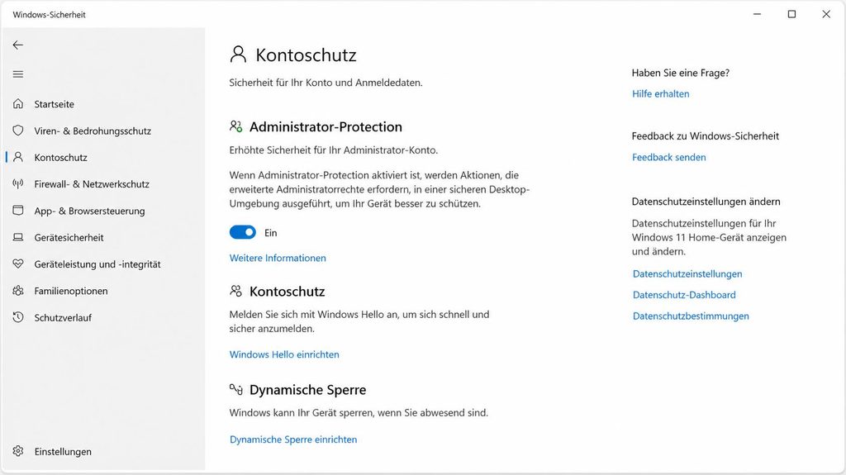
Task: Open the hamburger navigation menu
Action: (18, 74)
